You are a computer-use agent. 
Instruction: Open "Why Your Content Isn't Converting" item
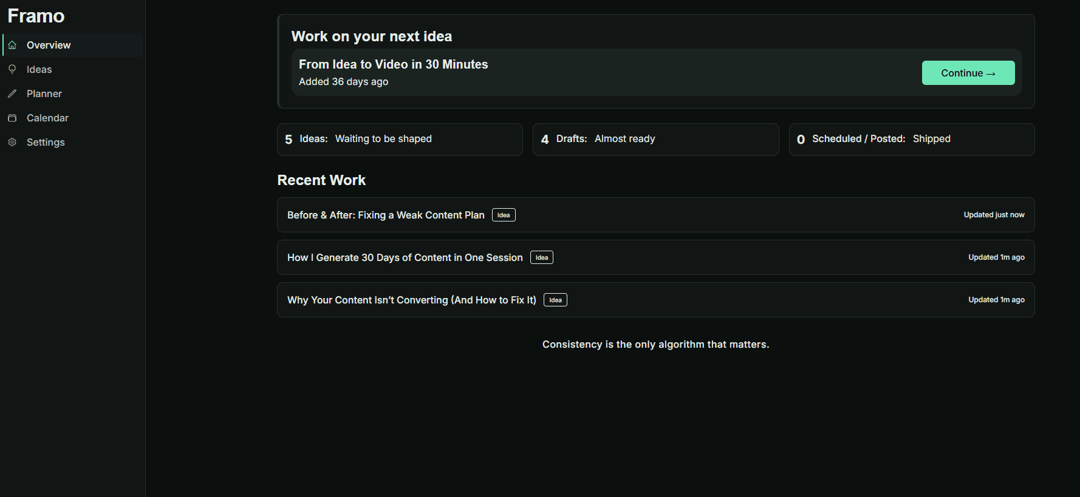point(411,300)
